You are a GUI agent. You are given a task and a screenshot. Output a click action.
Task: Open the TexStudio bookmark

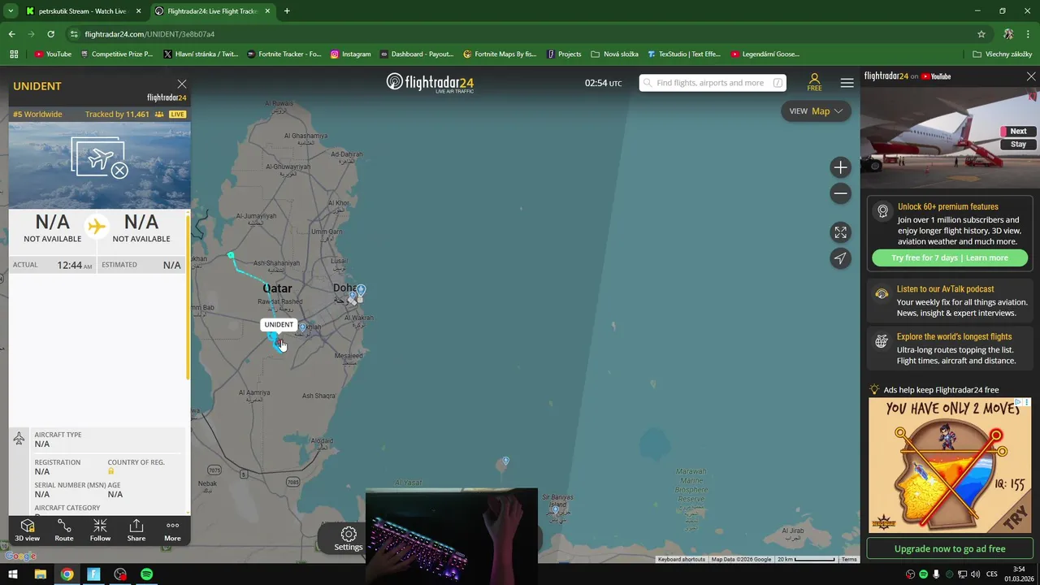click(683, 54)
